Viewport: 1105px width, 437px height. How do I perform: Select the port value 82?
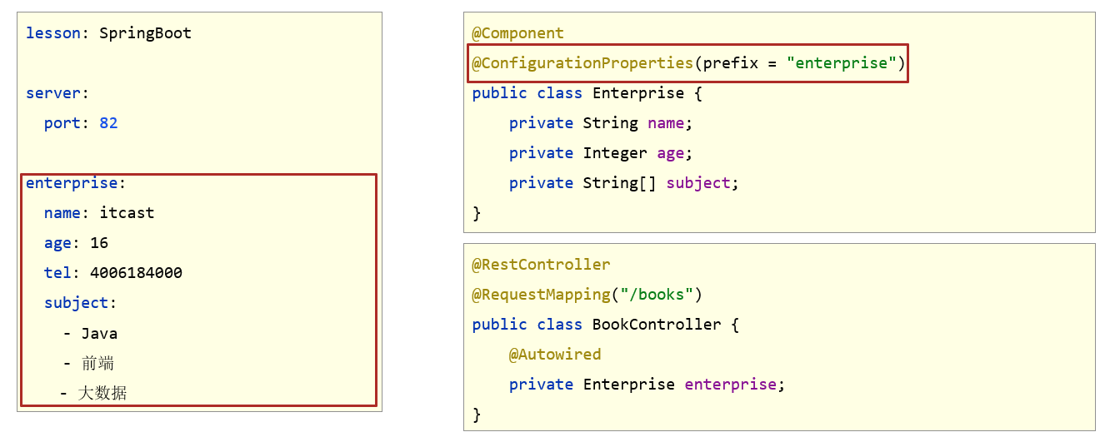tap(108, 123)
